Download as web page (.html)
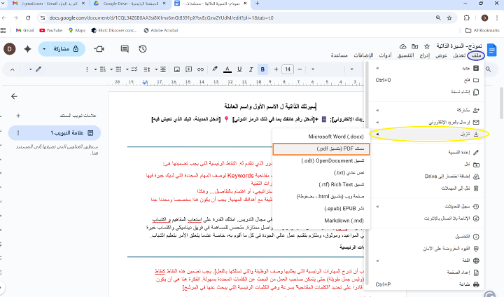Screen dimensions: 504x297 click(321, 196)
